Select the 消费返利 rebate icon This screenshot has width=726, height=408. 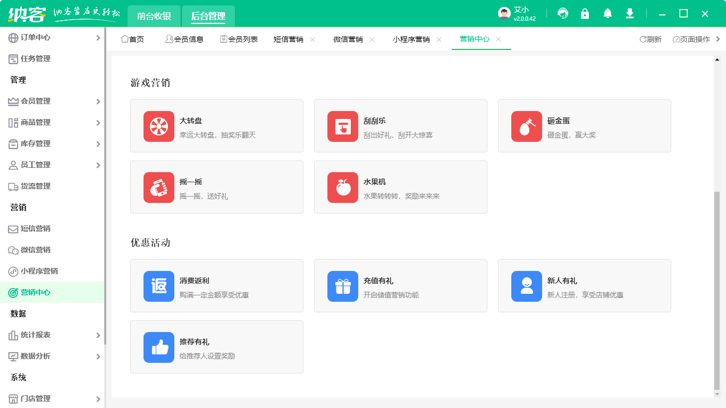pyautogui.click(x=158, y=286)
